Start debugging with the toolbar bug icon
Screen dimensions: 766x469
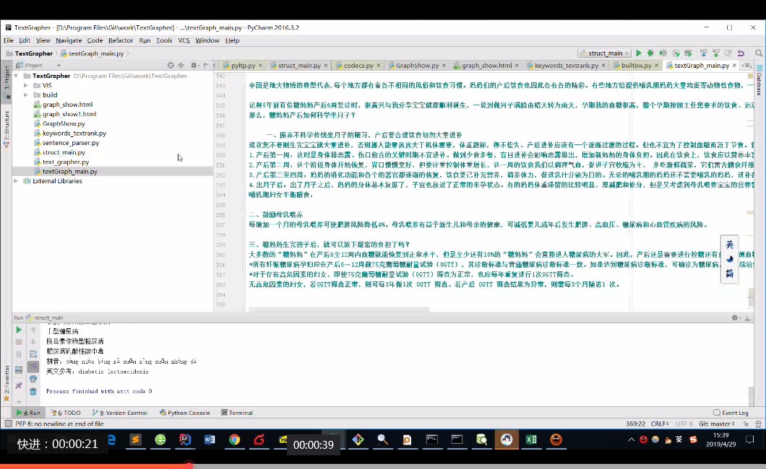tap(650, 53)
